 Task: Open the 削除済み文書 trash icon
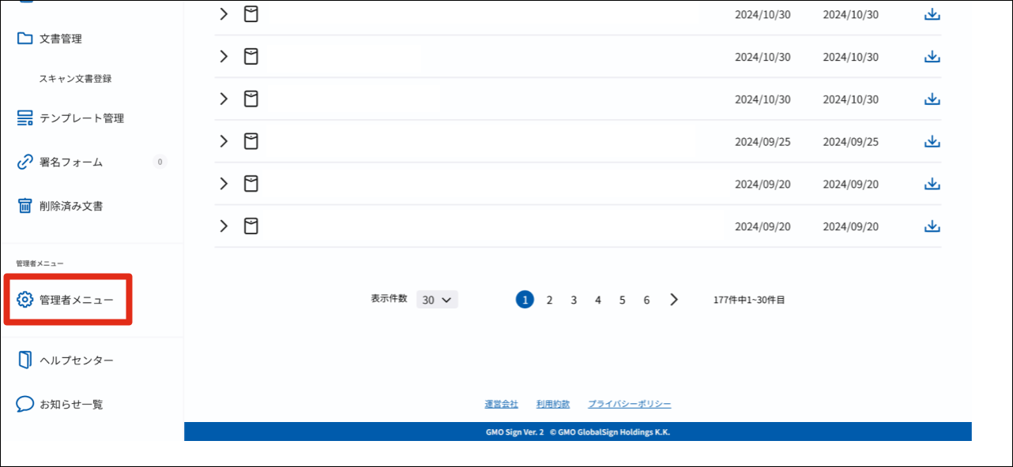click(24, 206)
